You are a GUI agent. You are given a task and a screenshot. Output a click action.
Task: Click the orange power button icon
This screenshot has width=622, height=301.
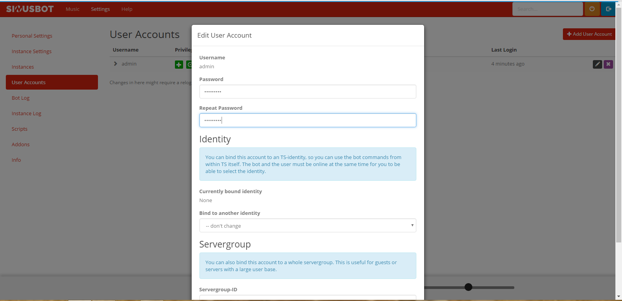(592, 9)
